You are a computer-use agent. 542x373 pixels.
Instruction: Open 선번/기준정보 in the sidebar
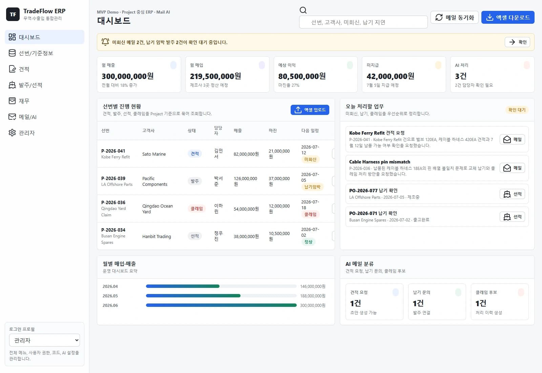pos(45,53)
